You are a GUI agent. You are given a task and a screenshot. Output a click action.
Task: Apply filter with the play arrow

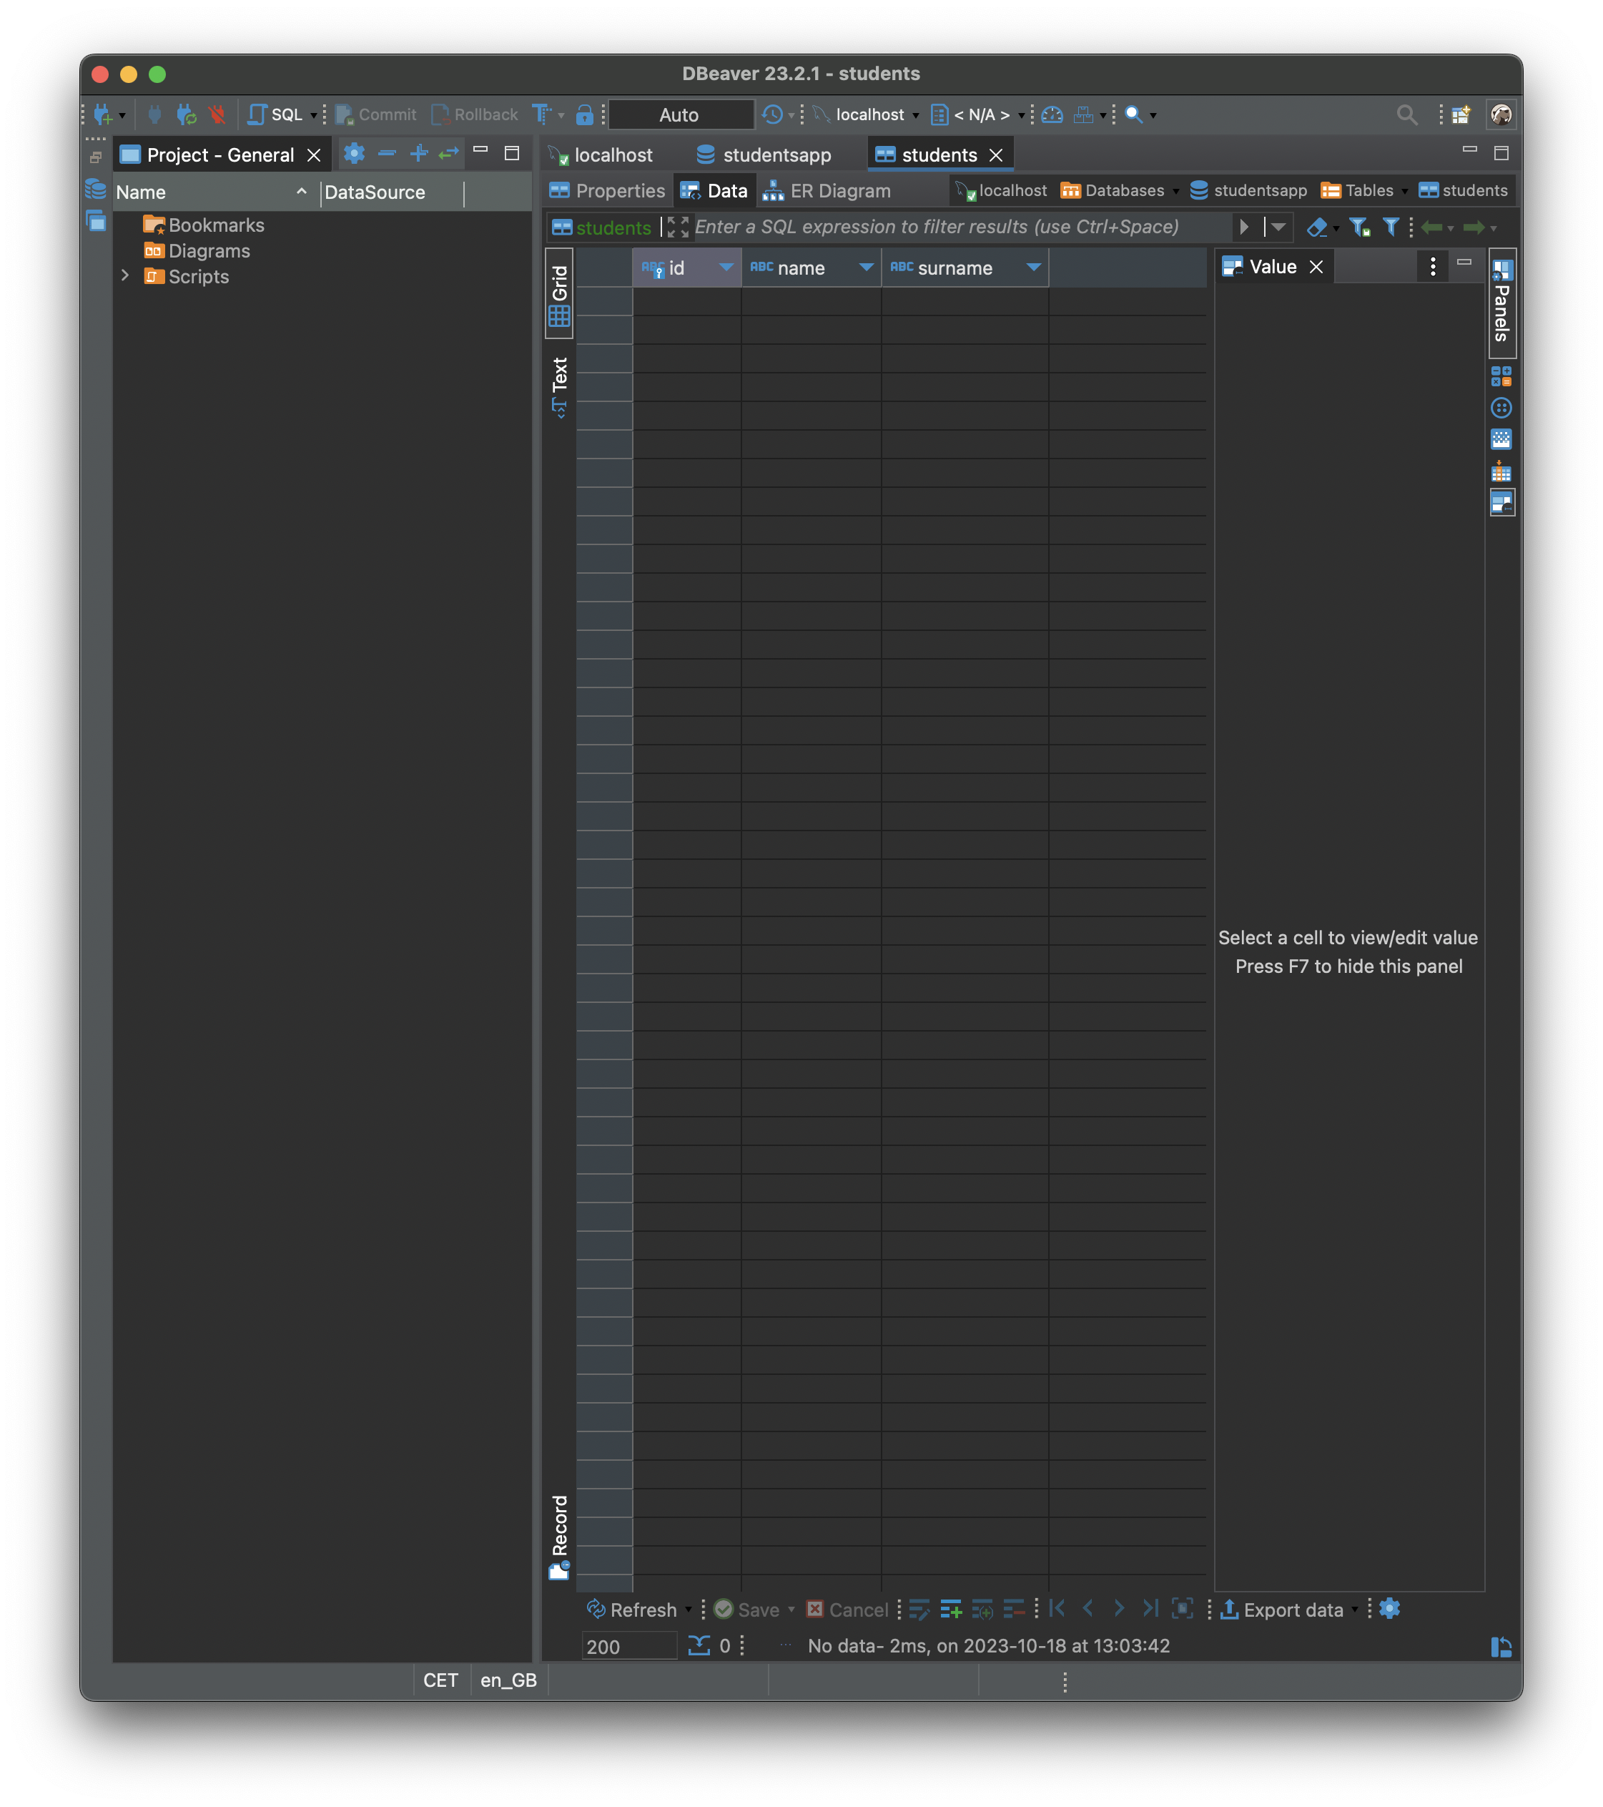click(x=1244, y=226)
